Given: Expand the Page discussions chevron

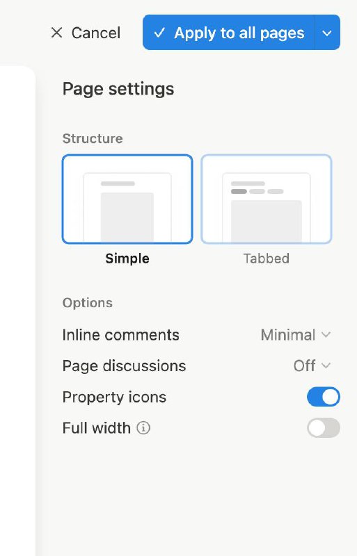Looking at the screenshot, I should [x=326, y=366].
